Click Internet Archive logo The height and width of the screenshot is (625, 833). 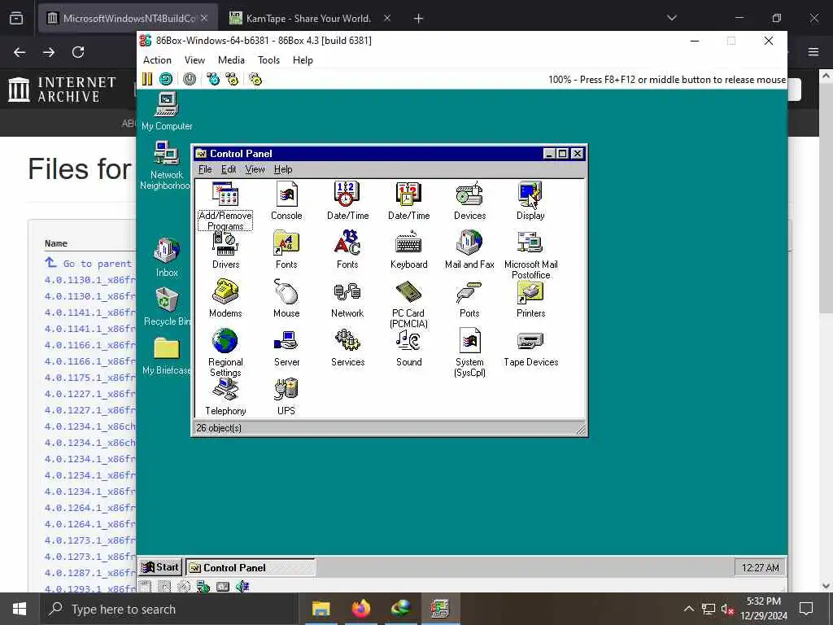[x=63, y=89]
